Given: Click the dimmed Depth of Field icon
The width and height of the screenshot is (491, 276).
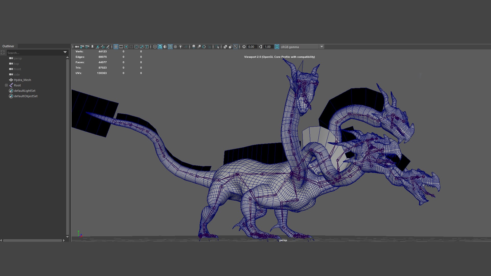Looking at the screenshot, I should (x=209, y=47).
